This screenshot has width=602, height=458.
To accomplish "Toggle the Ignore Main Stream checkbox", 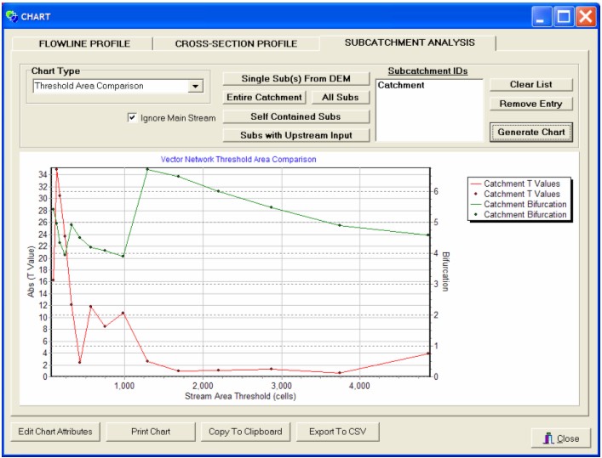I will pyautogui.click(x=132, y=118).
